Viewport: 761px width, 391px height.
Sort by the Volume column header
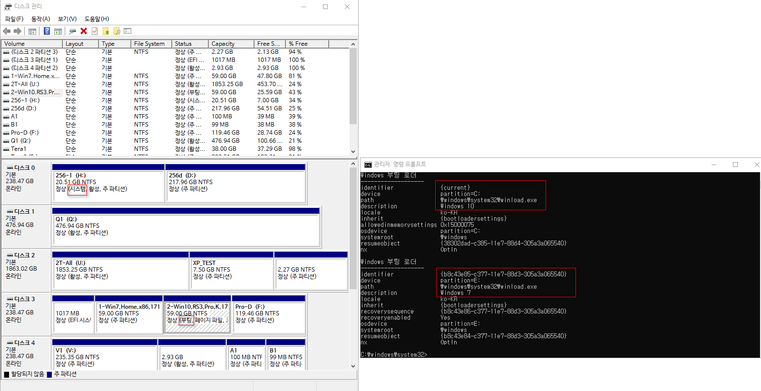click(x=32, y=44)
